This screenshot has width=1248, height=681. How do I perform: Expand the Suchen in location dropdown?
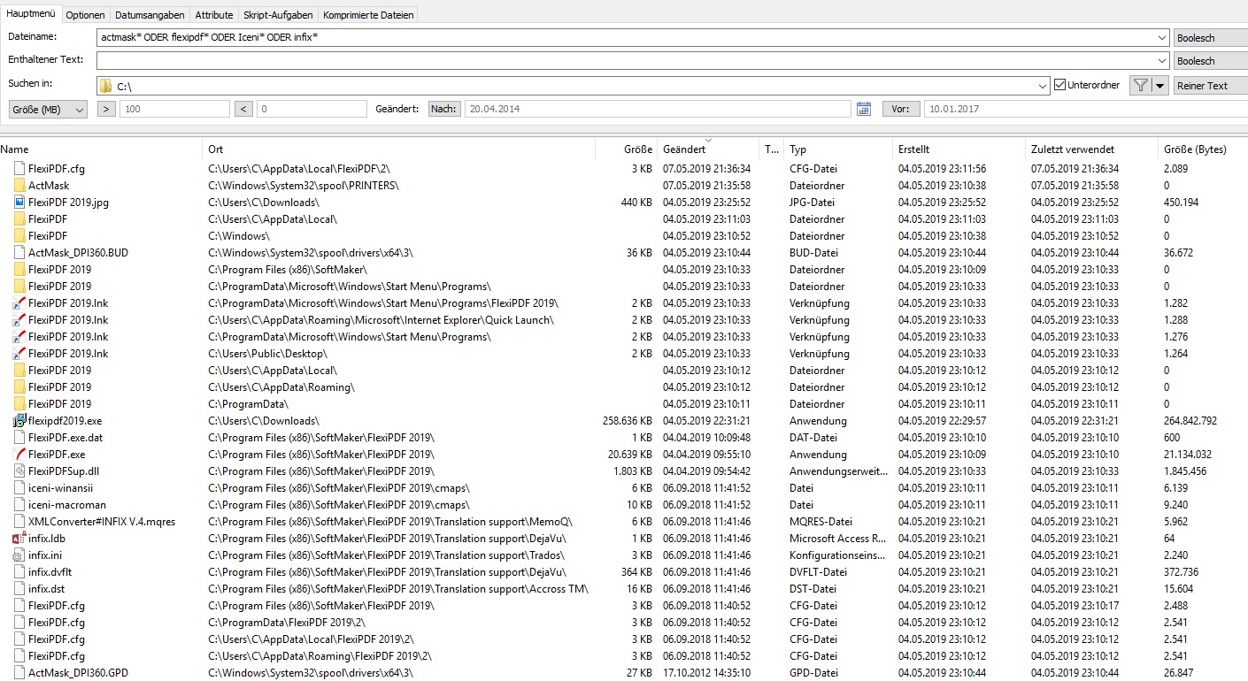(x=1044, y=86)
